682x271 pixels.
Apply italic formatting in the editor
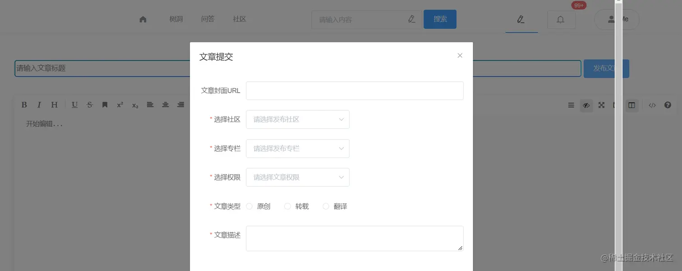click(x=39, y=104)
